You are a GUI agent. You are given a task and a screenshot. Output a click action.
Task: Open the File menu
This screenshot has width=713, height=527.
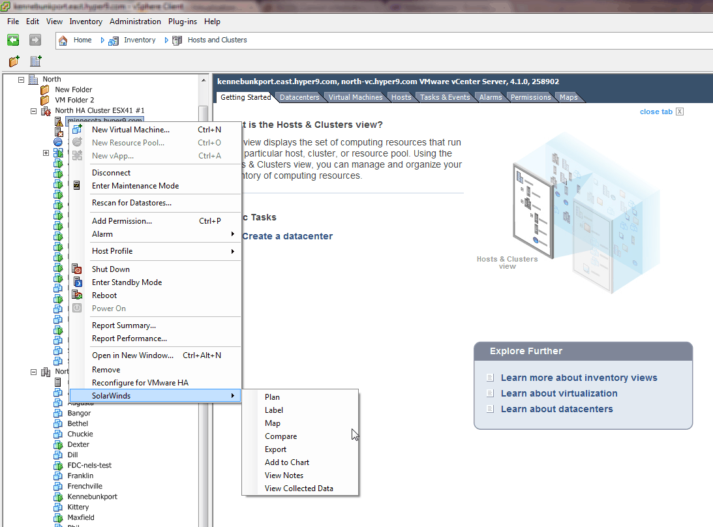pyautogui.click(x=13, y=22)
